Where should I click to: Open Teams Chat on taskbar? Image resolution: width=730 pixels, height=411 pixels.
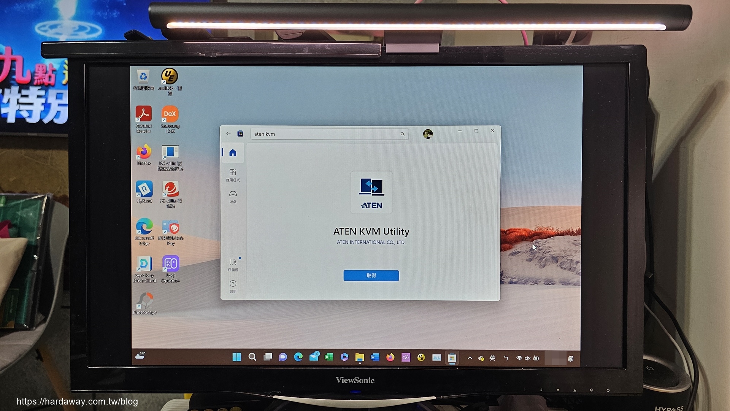283,357
